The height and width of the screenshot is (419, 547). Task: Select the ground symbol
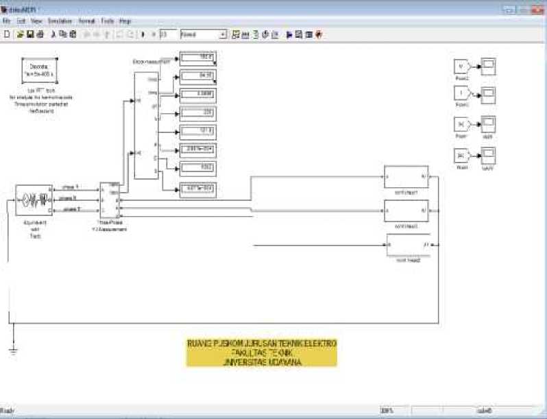pyautogui.click(x=13, y=350)
